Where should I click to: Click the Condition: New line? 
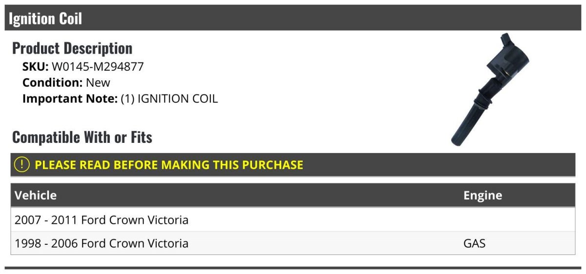point(66,83)
